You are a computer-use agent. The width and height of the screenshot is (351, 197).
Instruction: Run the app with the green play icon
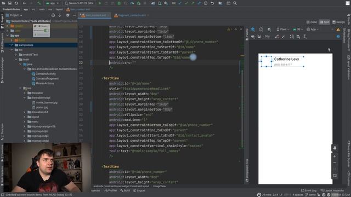[x=100, y=3]
